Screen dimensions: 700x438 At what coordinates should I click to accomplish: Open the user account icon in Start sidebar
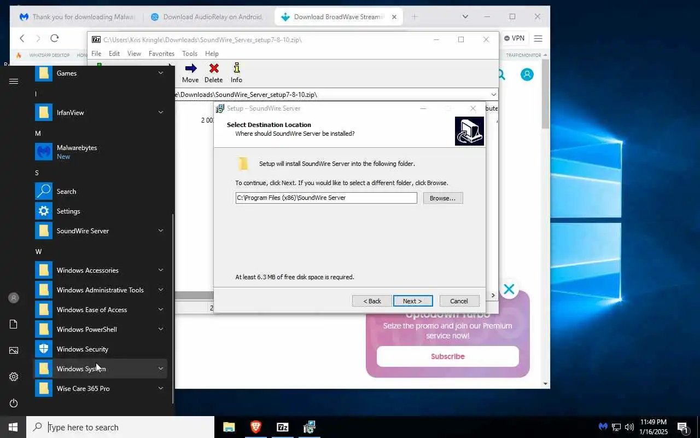[14, 298]
